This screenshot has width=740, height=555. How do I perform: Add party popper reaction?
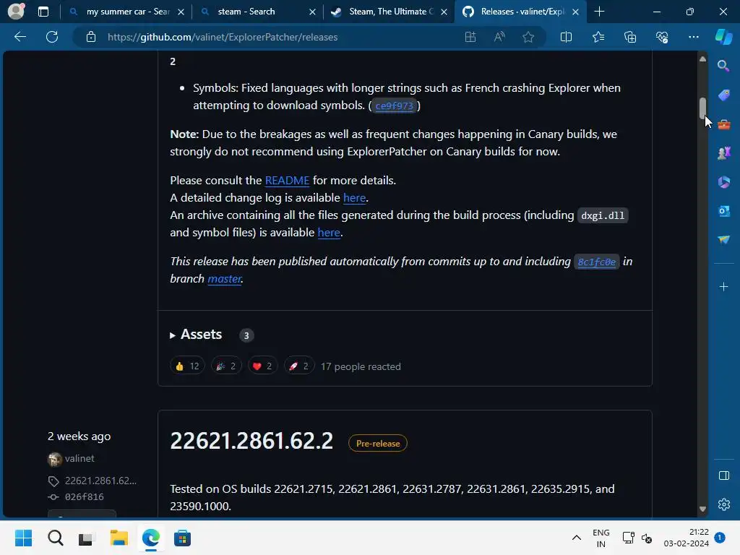(x=226, y=366)
